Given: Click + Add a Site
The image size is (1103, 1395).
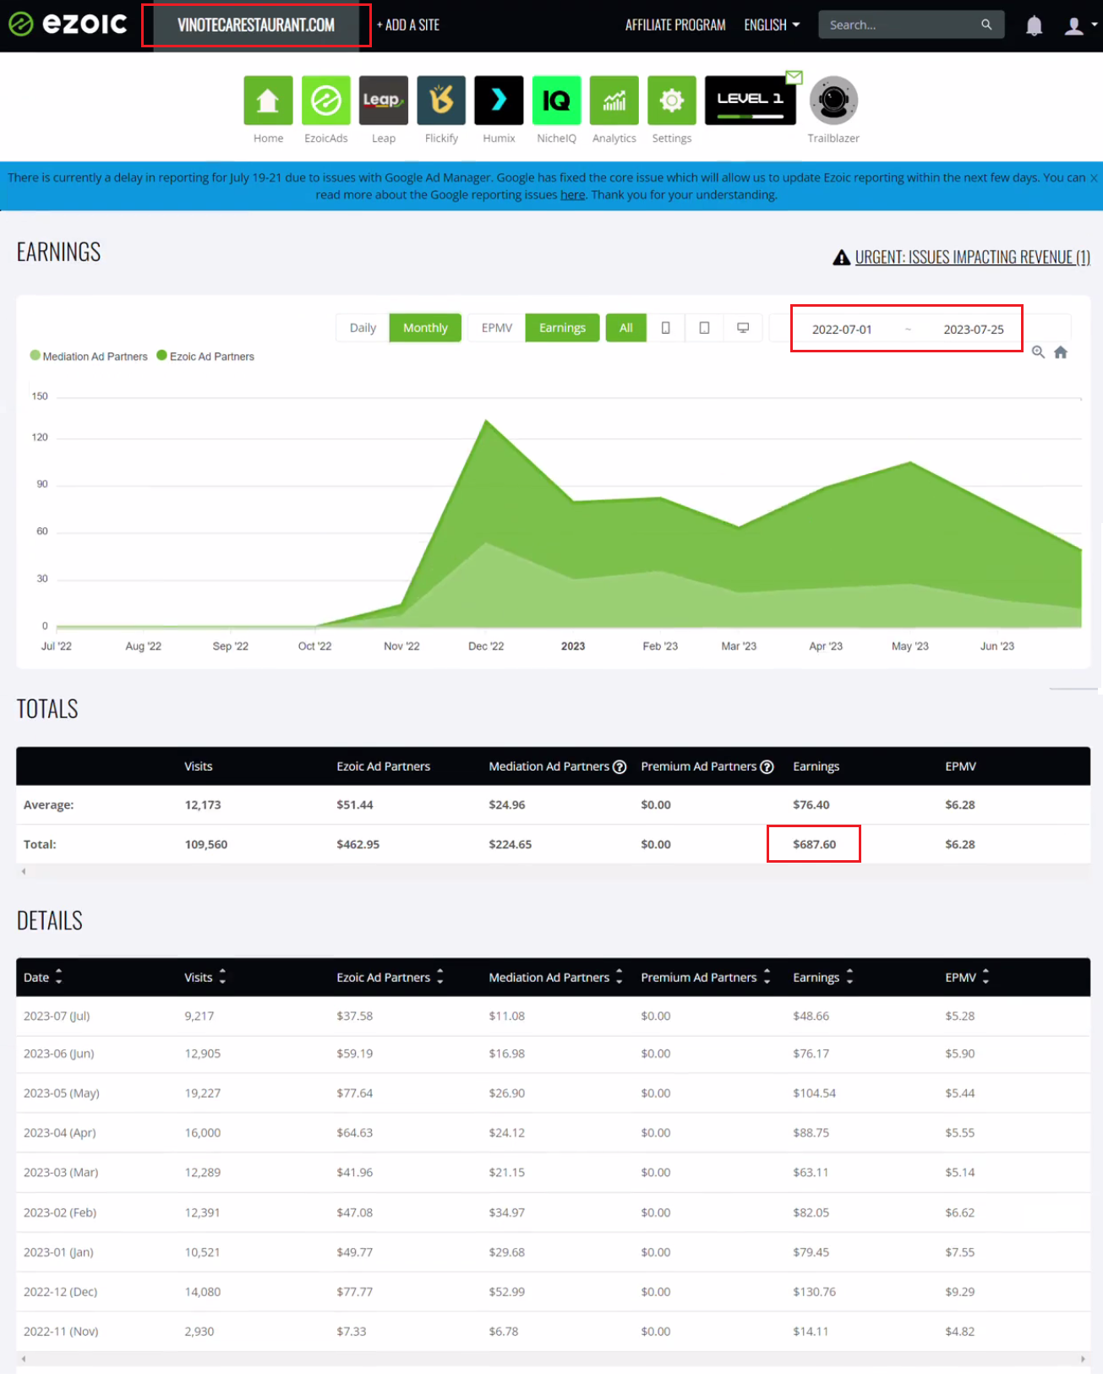Looking at the screenshot, I should (x=408, y=25).
